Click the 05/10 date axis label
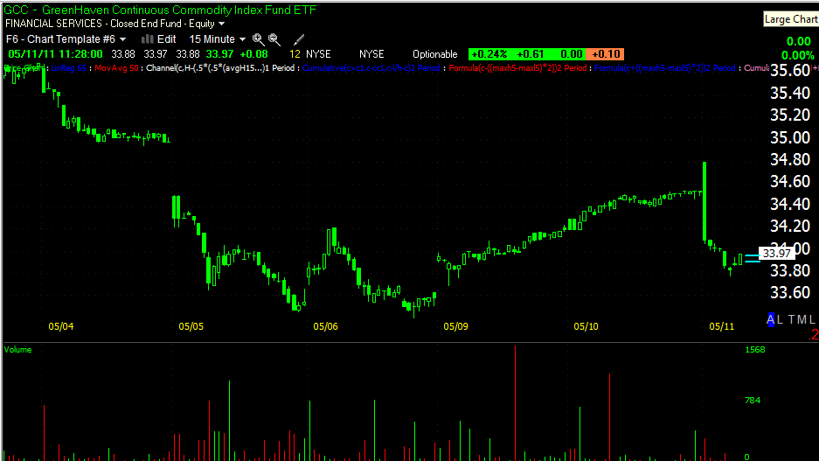 586,326
